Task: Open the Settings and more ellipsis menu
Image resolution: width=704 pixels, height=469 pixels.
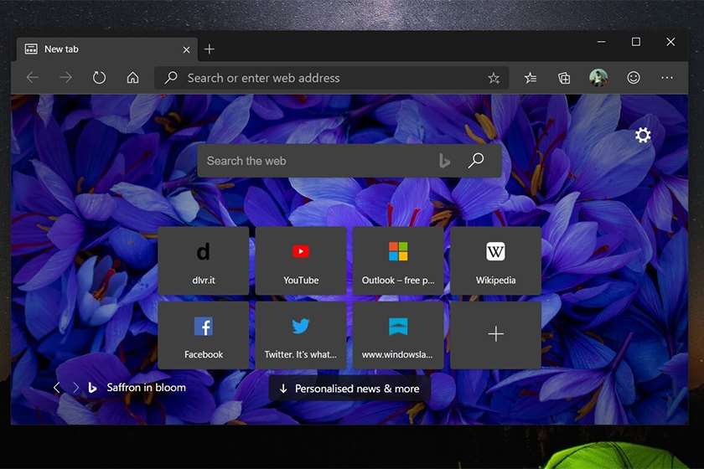Action: [667, 78]
